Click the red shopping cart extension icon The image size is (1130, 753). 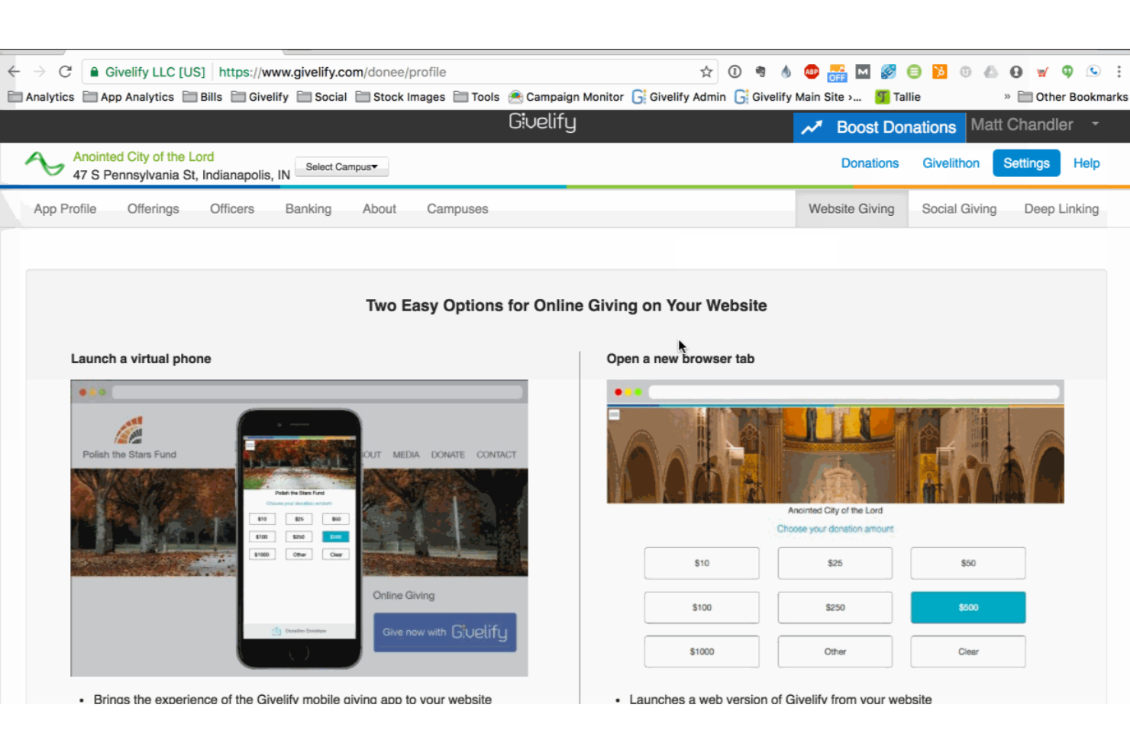(x=1042, y=72)
